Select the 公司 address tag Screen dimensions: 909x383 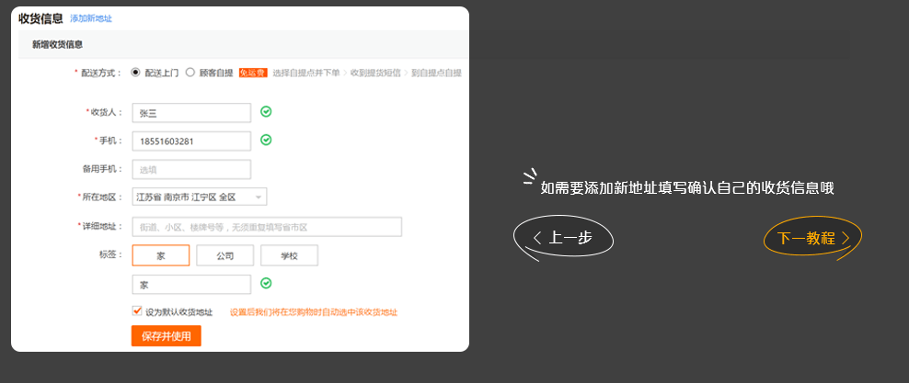[x=225, y=256]
